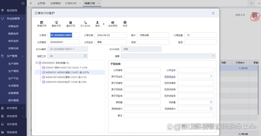Open 实物仓库 in the sidebar

click(13, 48)
